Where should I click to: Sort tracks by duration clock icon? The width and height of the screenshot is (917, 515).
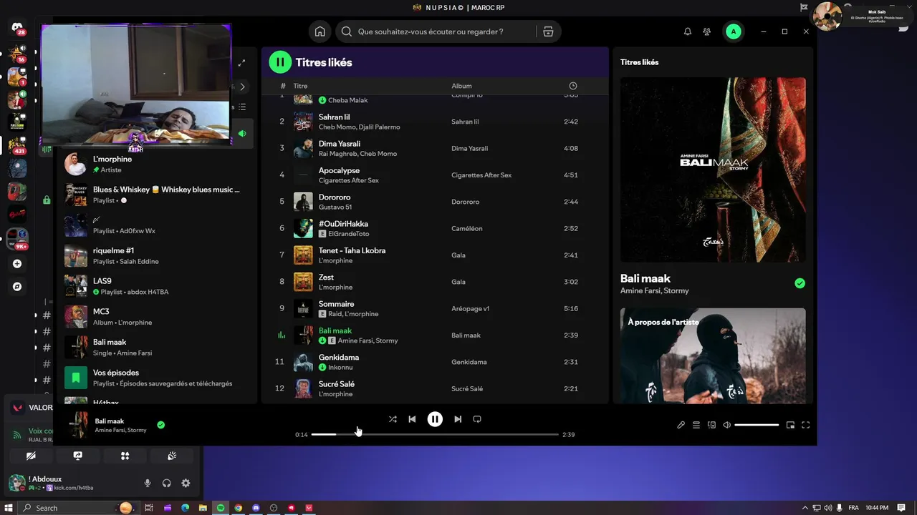click(x=572, y=86)
